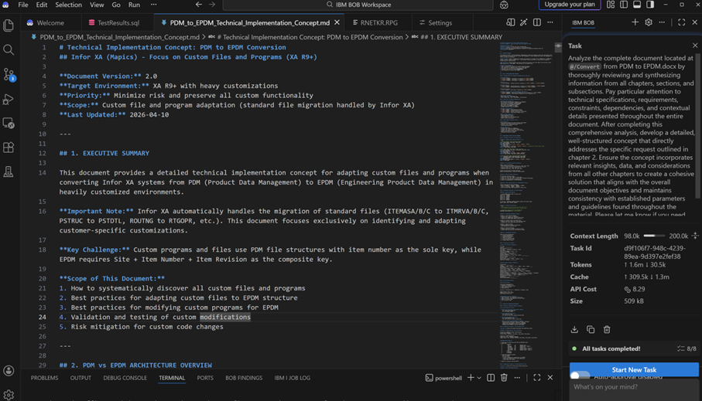Delete the task with the trash icon
The height and width of the screenshot is (401, 702).
coord(607,329)
